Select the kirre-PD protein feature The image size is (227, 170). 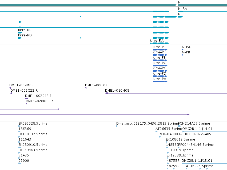[x=160, y=76]
